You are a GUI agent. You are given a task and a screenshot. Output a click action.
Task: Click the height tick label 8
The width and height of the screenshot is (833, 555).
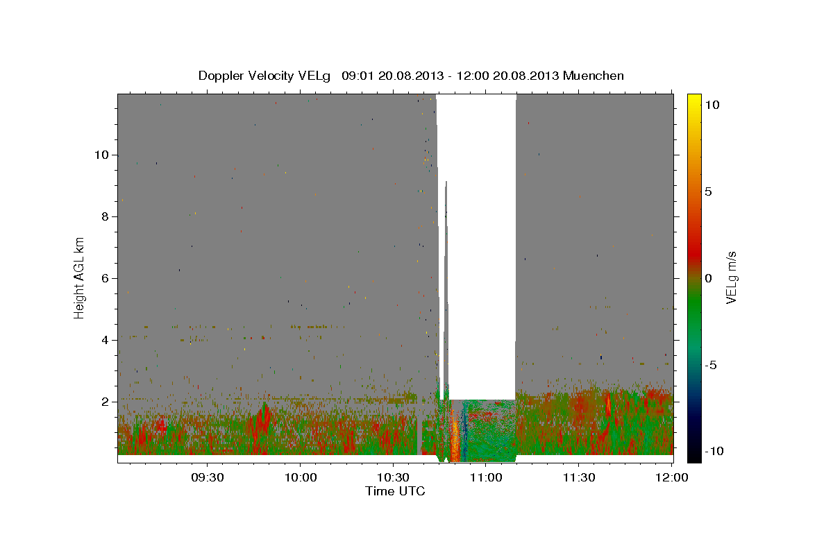tap(104, 216)
